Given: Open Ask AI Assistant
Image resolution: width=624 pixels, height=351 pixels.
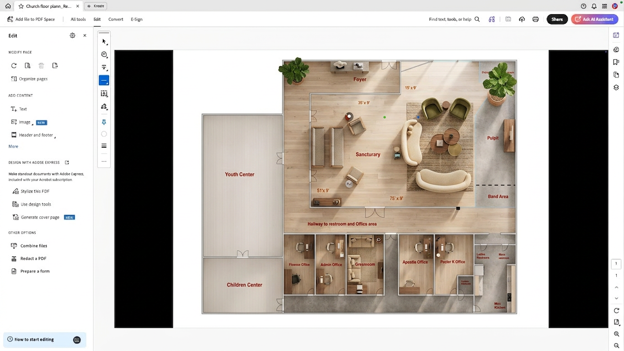Looking at the screenshot, I should (x=594, y=19).
